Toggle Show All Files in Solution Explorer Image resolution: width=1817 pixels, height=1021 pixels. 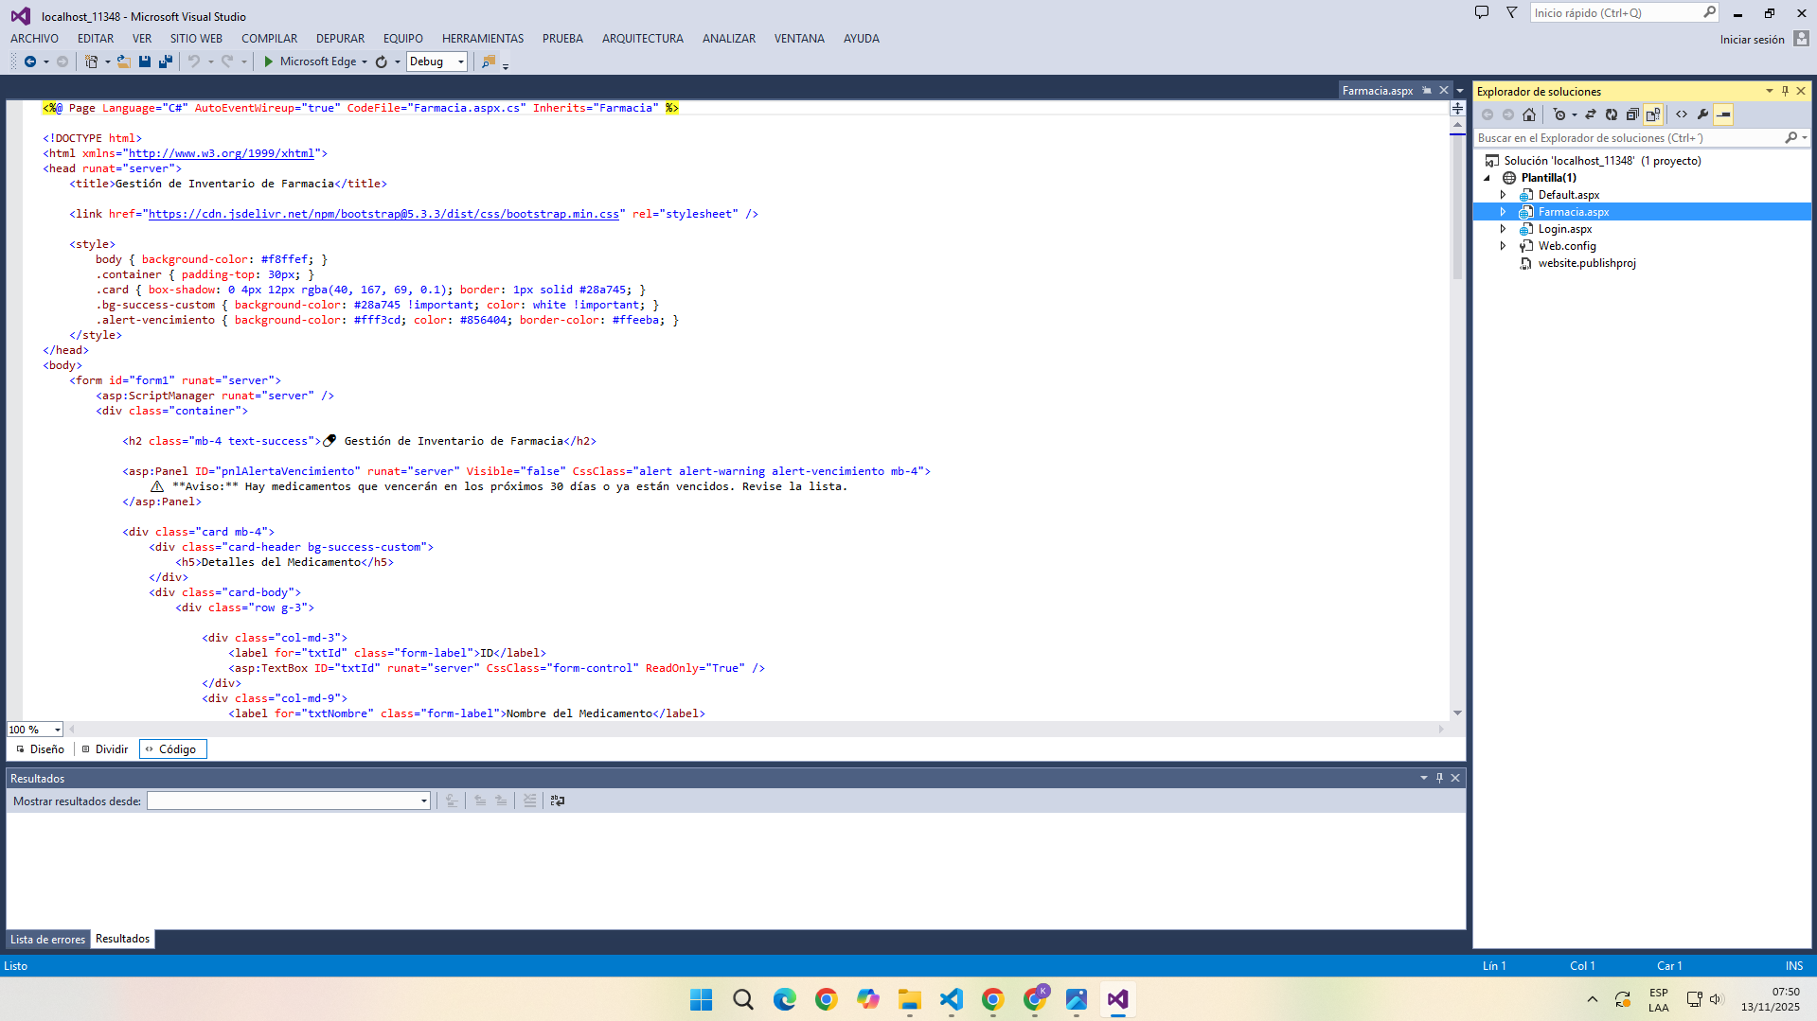pos(1653,114)
